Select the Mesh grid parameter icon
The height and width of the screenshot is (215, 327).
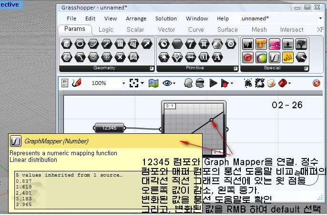[107, 57]
